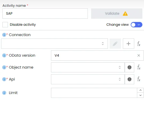Viewport: 144px width, 113px height.
Task: Open globe browser for Object name
Action: [x=129, y=67]
